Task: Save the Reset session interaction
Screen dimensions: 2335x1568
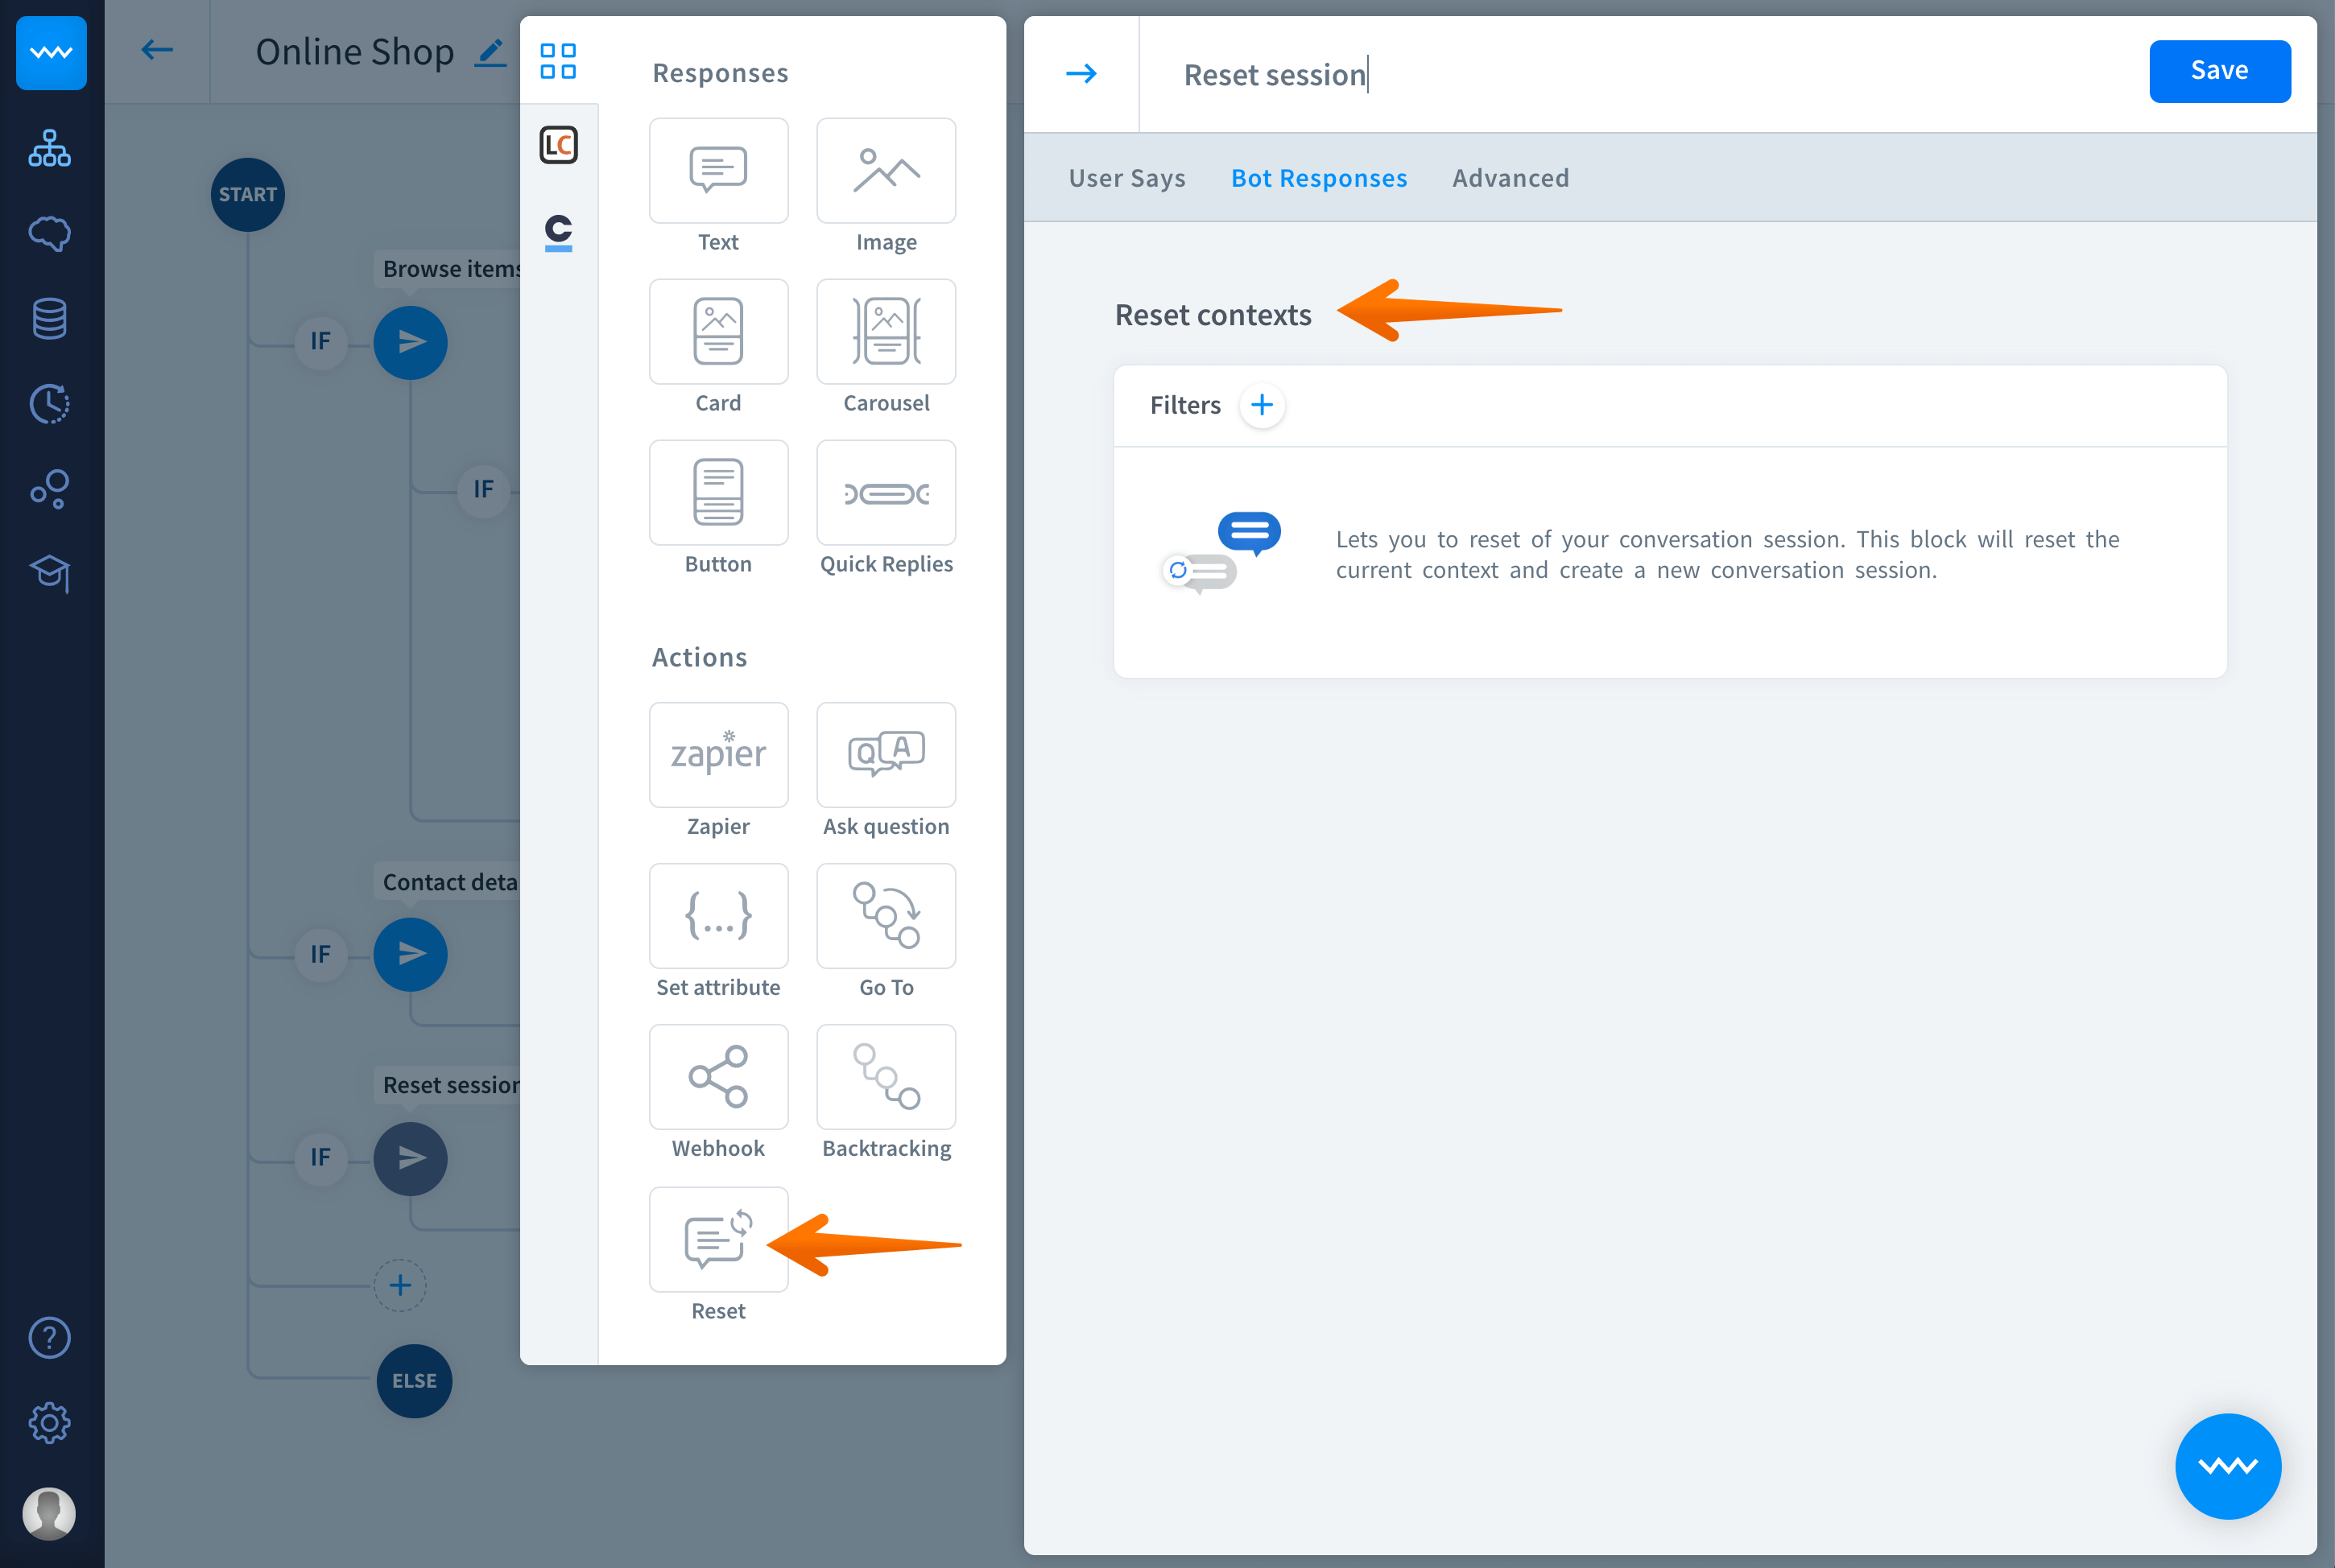Action: (x=2218, y=71)
